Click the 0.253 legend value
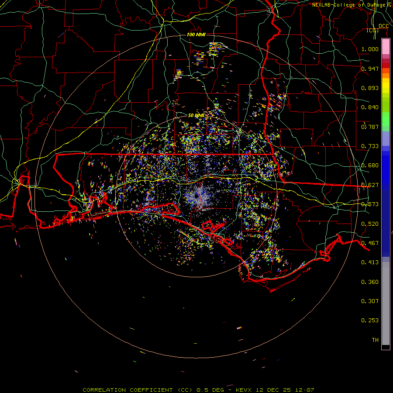Viewport: 393px width, 393px height. point(370,321)
